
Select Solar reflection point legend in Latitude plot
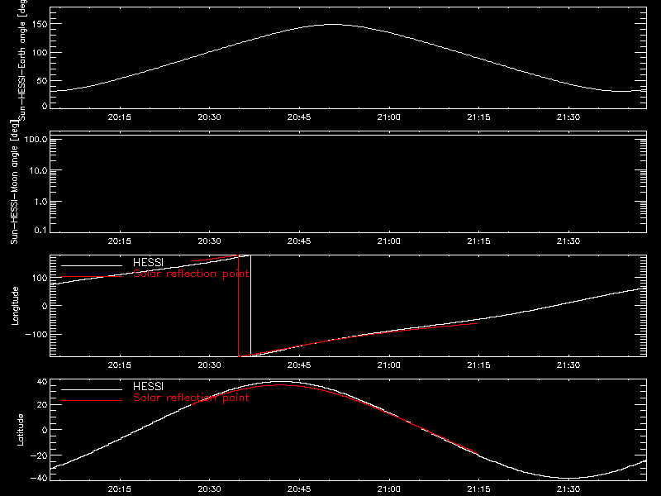(191, 398)
